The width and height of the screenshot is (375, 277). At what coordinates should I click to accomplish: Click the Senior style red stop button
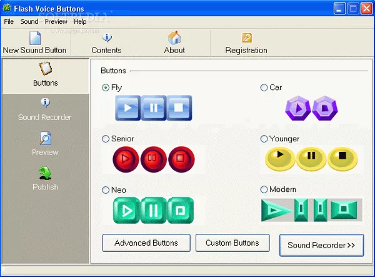(x=181, y=159)
